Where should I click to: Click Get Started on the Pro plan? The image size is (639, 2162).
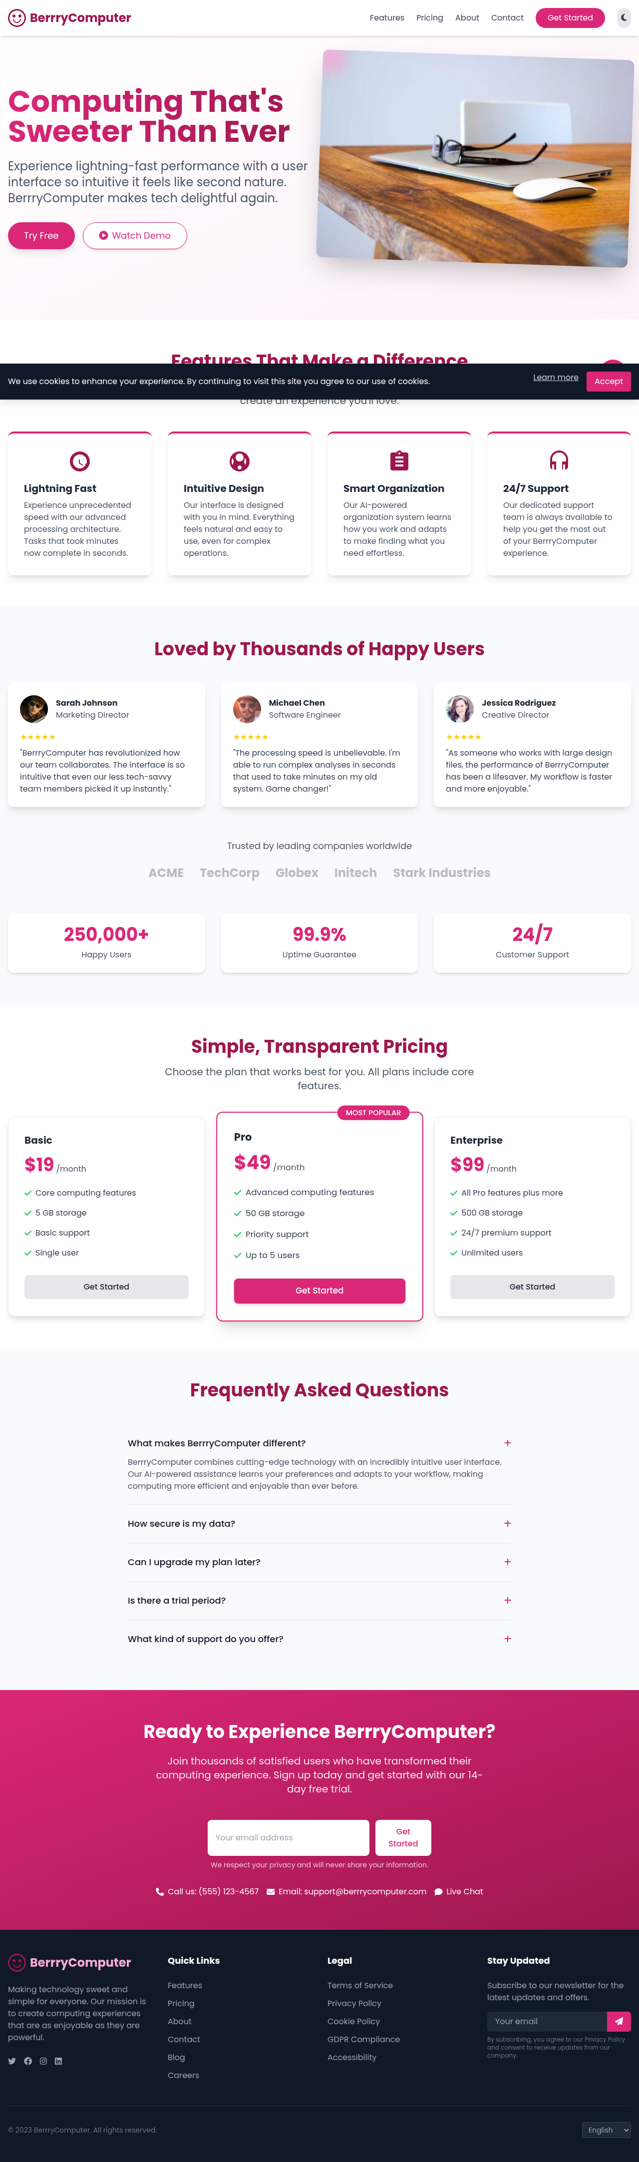tap(319, 1291)
